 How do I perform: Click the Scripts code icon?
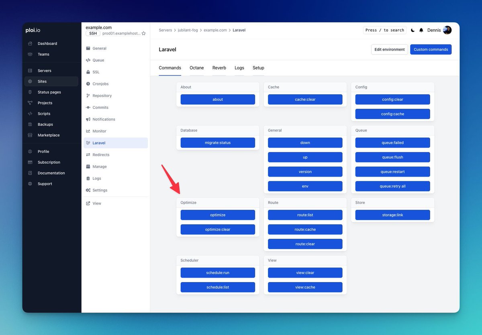pyautogui.click(x=30, y=114)
